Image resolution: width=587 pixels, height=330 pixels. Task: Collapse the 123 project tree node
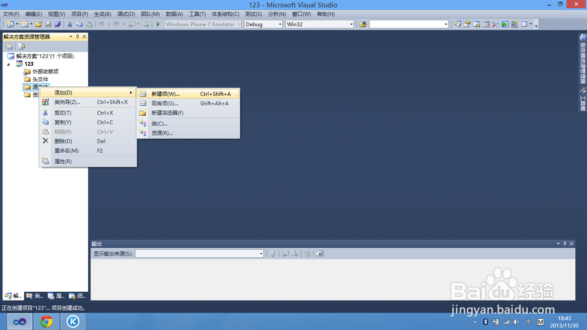(9, 64)
